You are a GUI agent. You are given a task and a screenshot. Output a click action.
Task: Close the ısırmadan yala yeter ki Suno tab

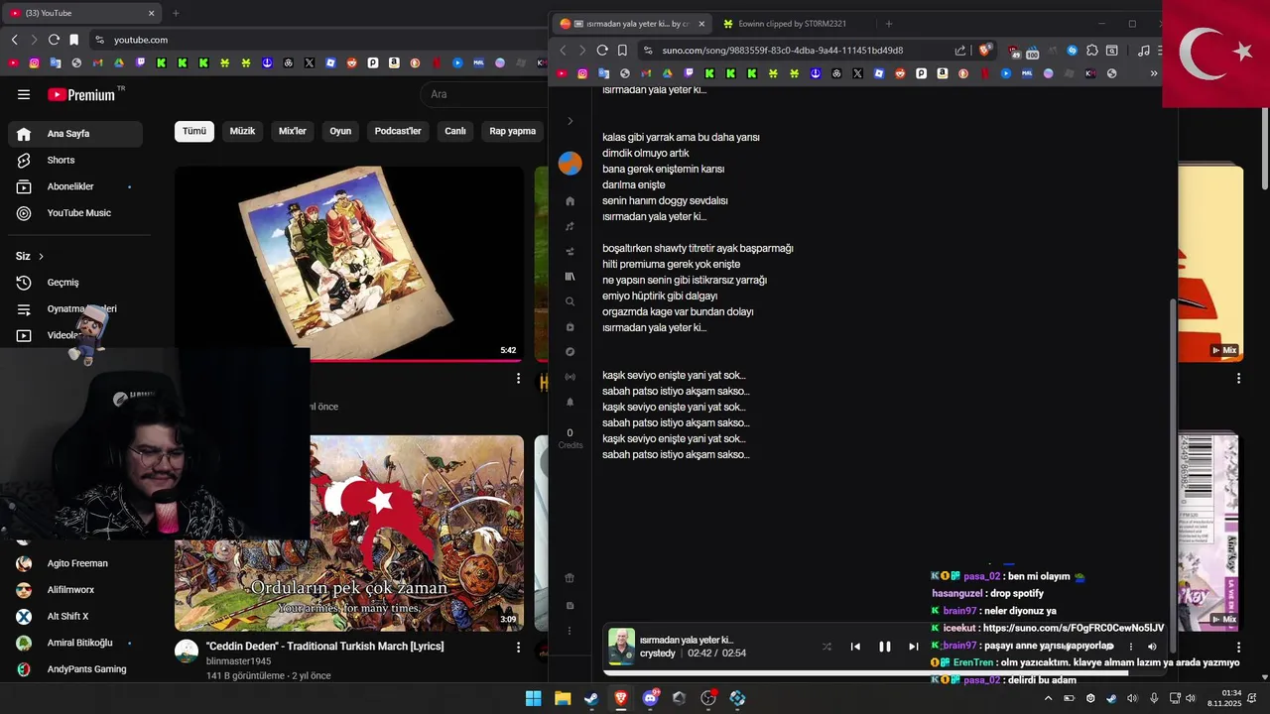(701, 24)
